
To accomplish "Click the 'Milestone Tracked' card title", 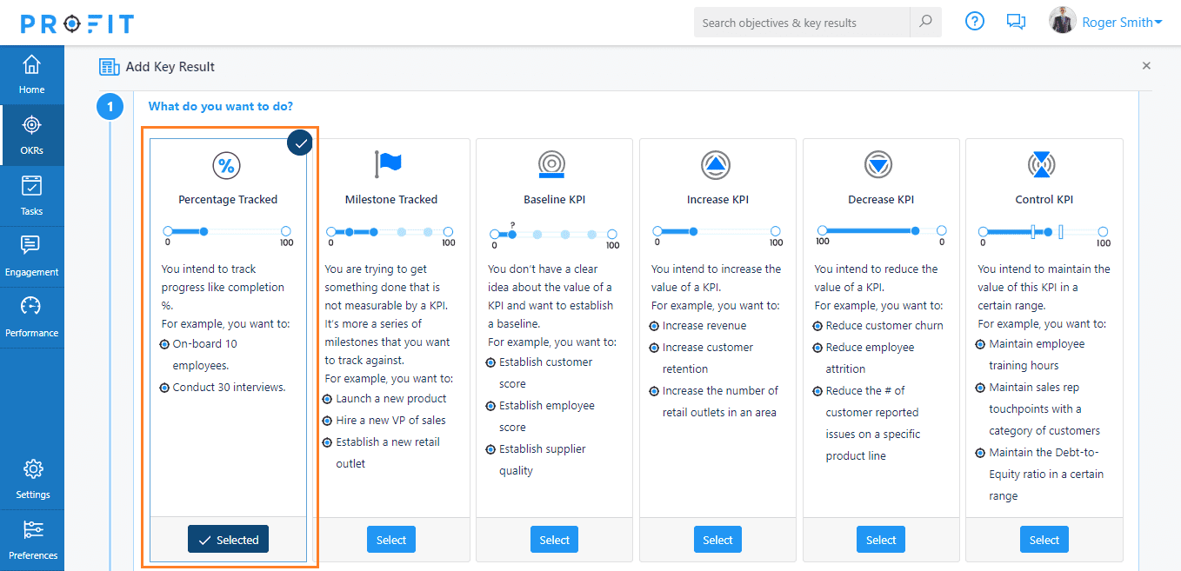I will tap(391, 199).
